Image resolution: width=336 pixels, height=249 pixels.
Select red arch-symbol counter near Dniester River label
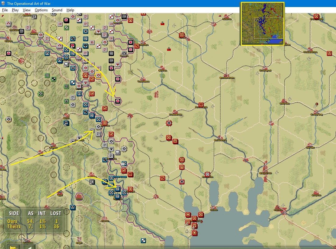point(130,175)
